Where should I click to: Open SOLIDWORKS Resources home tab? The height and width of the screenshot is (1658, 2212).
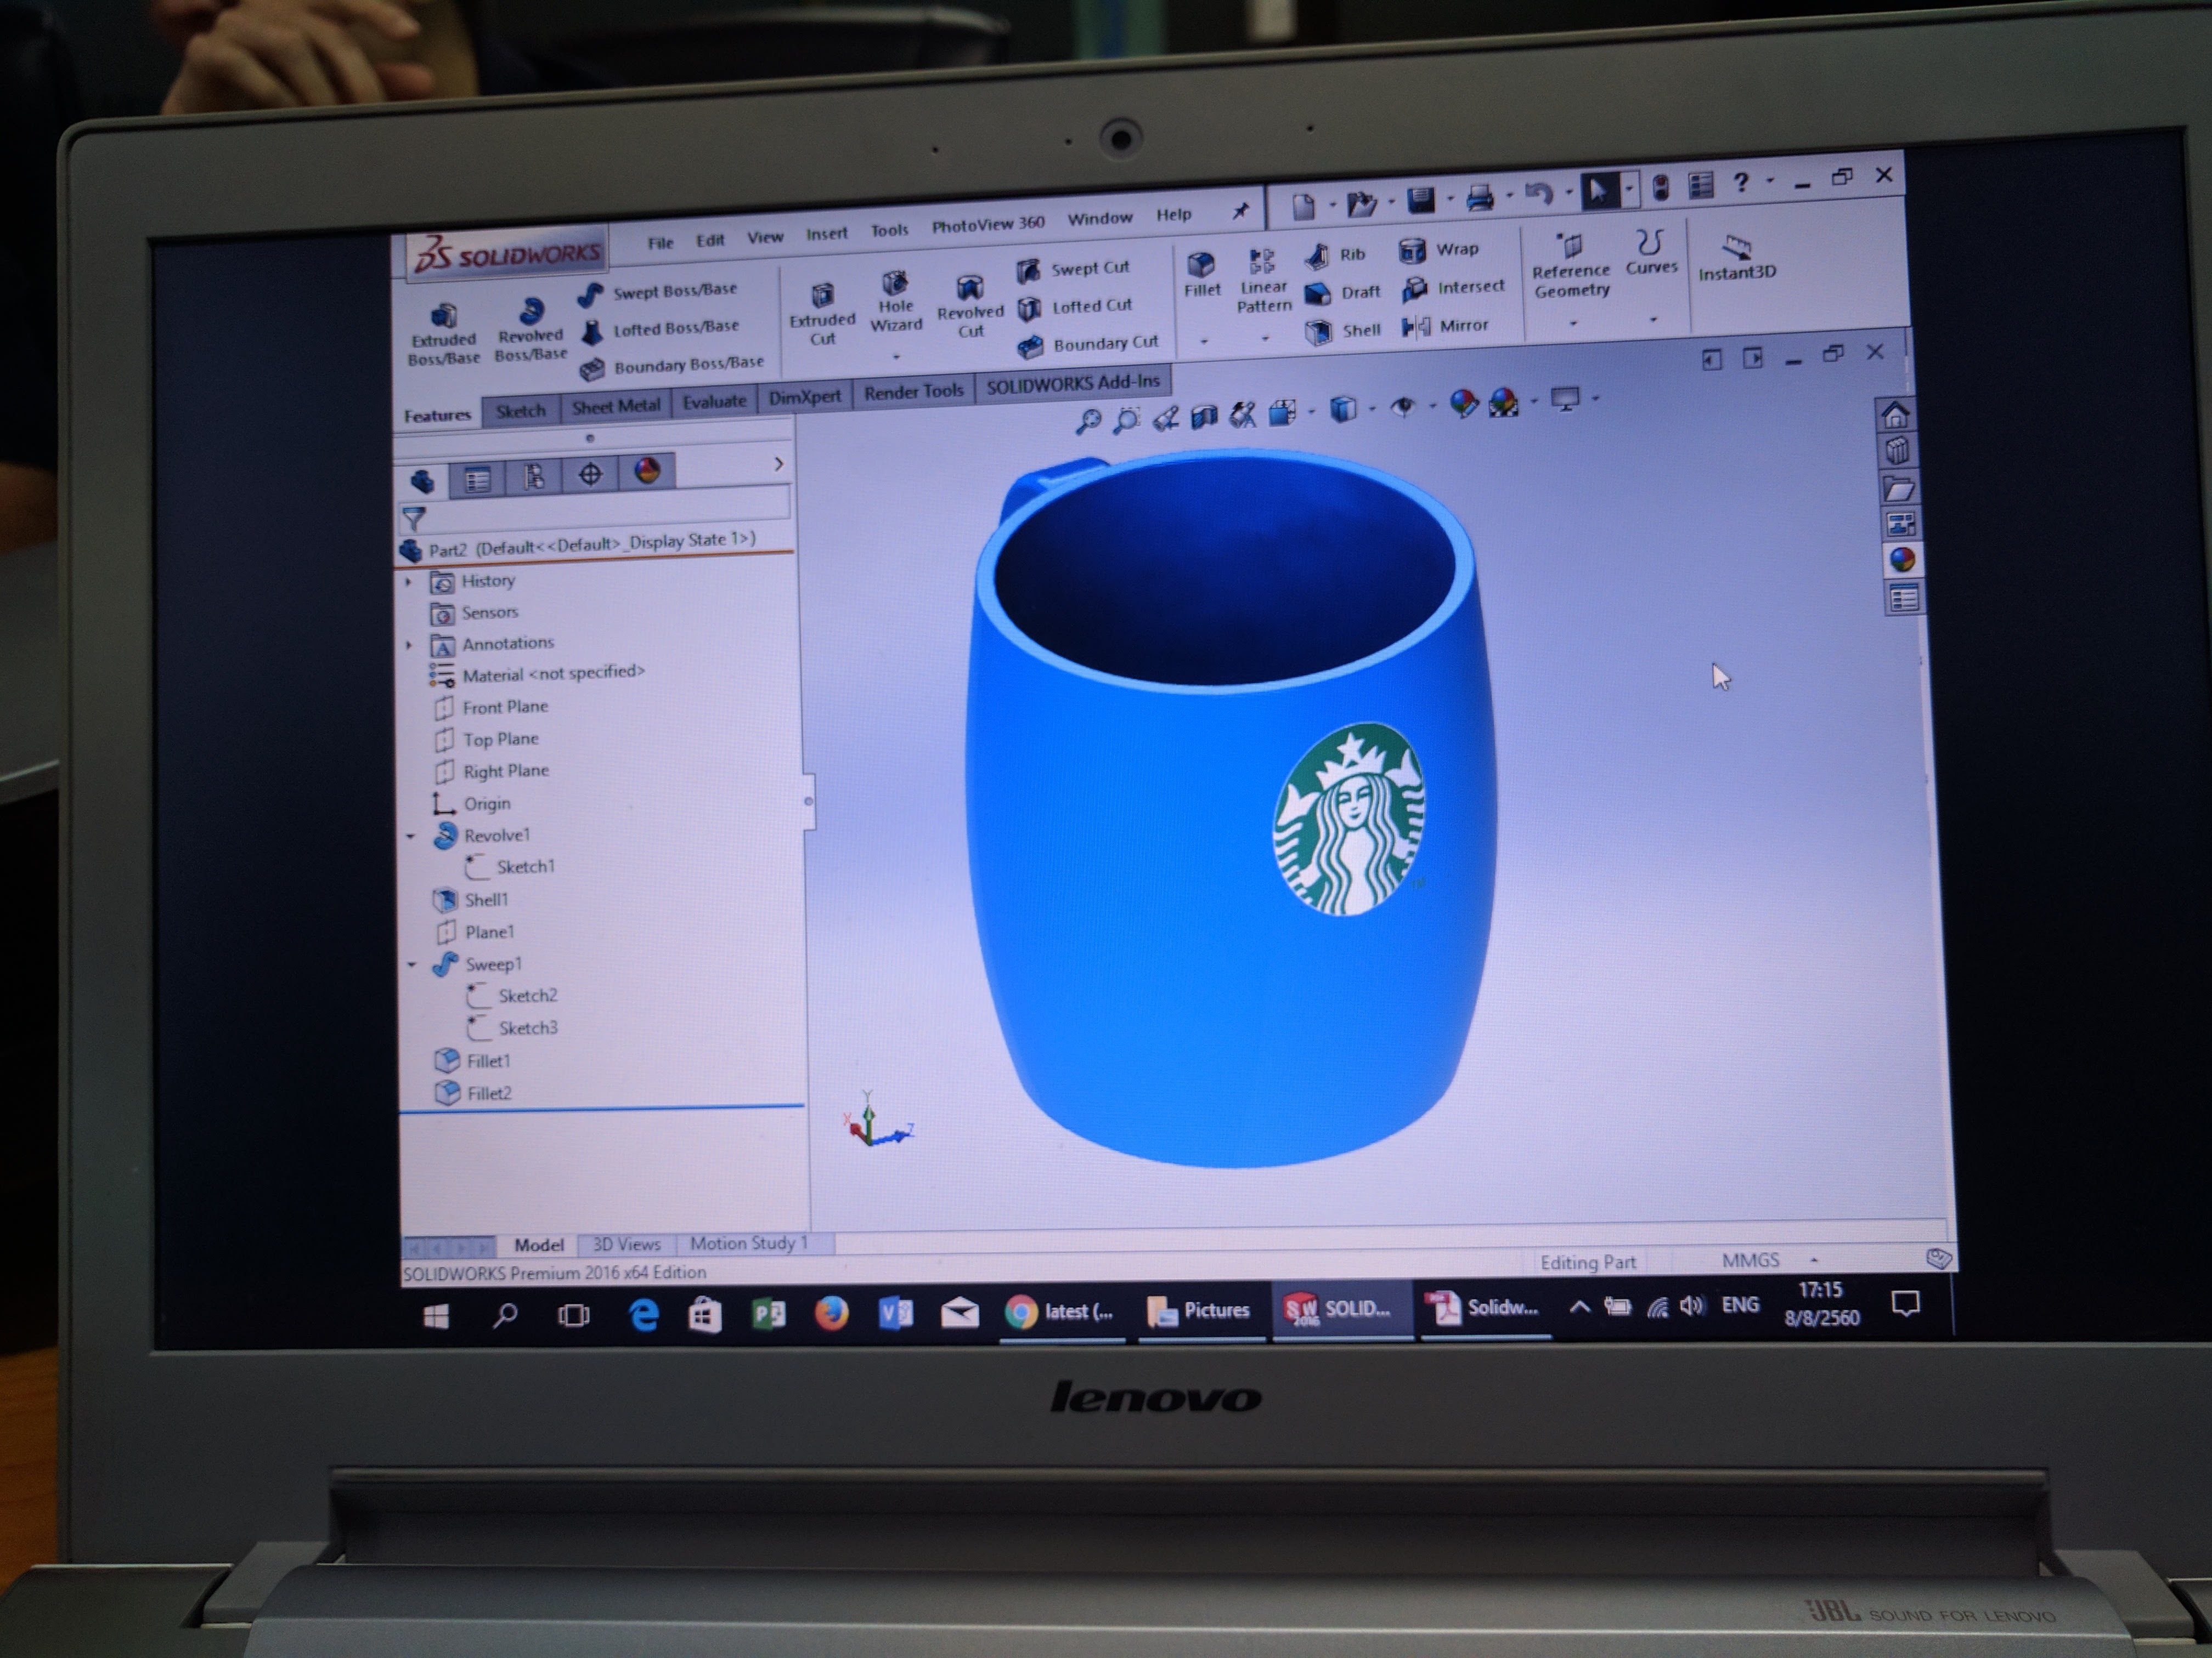click(1895, 414)
